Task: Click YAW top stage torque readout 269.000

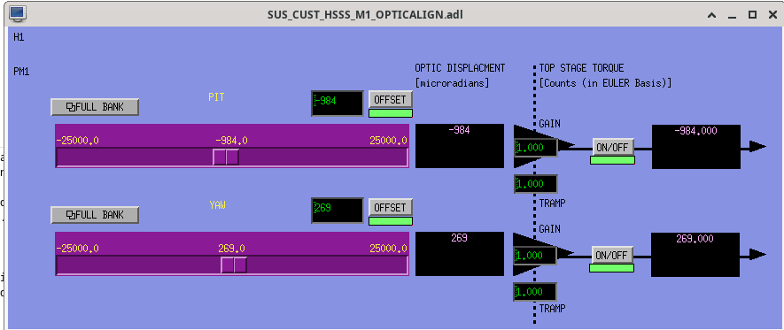Action: (695, 255)
